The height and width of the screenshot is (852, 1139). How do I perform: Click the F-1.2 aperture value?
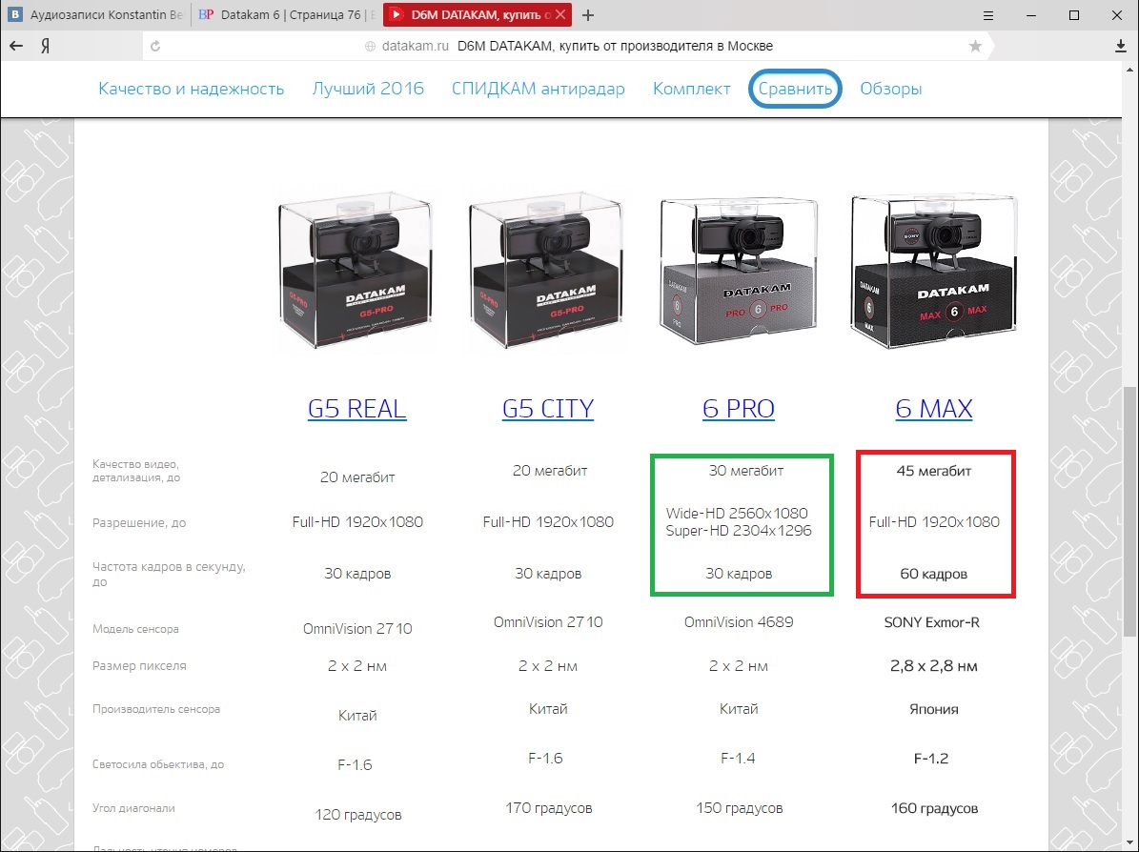931,759
